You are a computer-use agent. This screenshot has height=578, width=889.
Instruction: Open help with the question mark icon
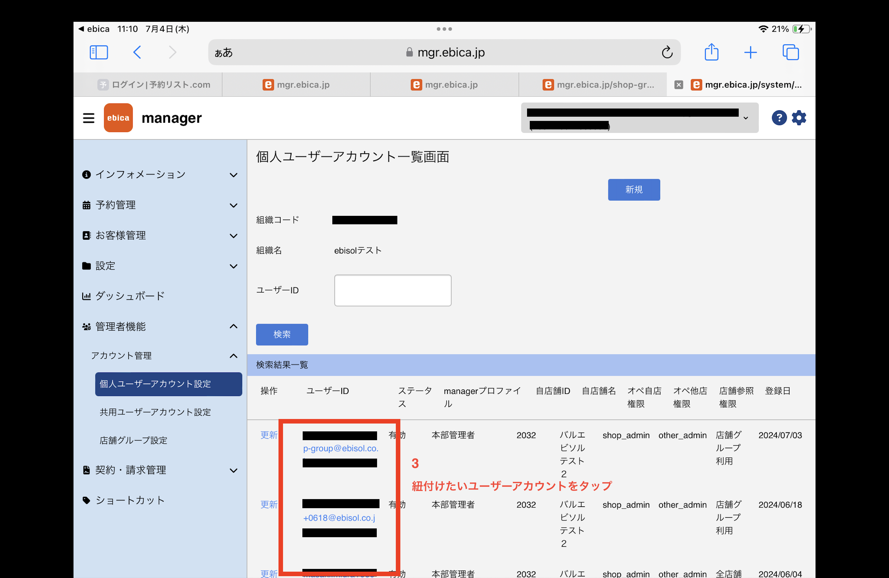[779, 118]
